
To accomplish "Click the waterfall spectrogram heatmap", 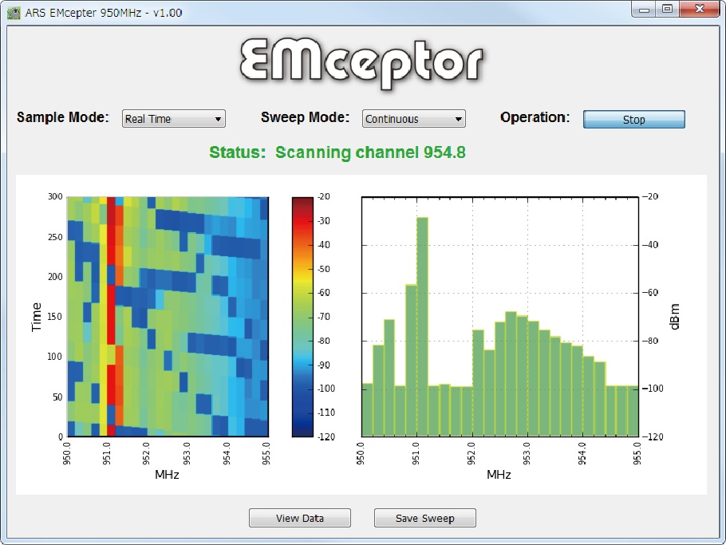I will pyautogui.click(x=168, y=317).
